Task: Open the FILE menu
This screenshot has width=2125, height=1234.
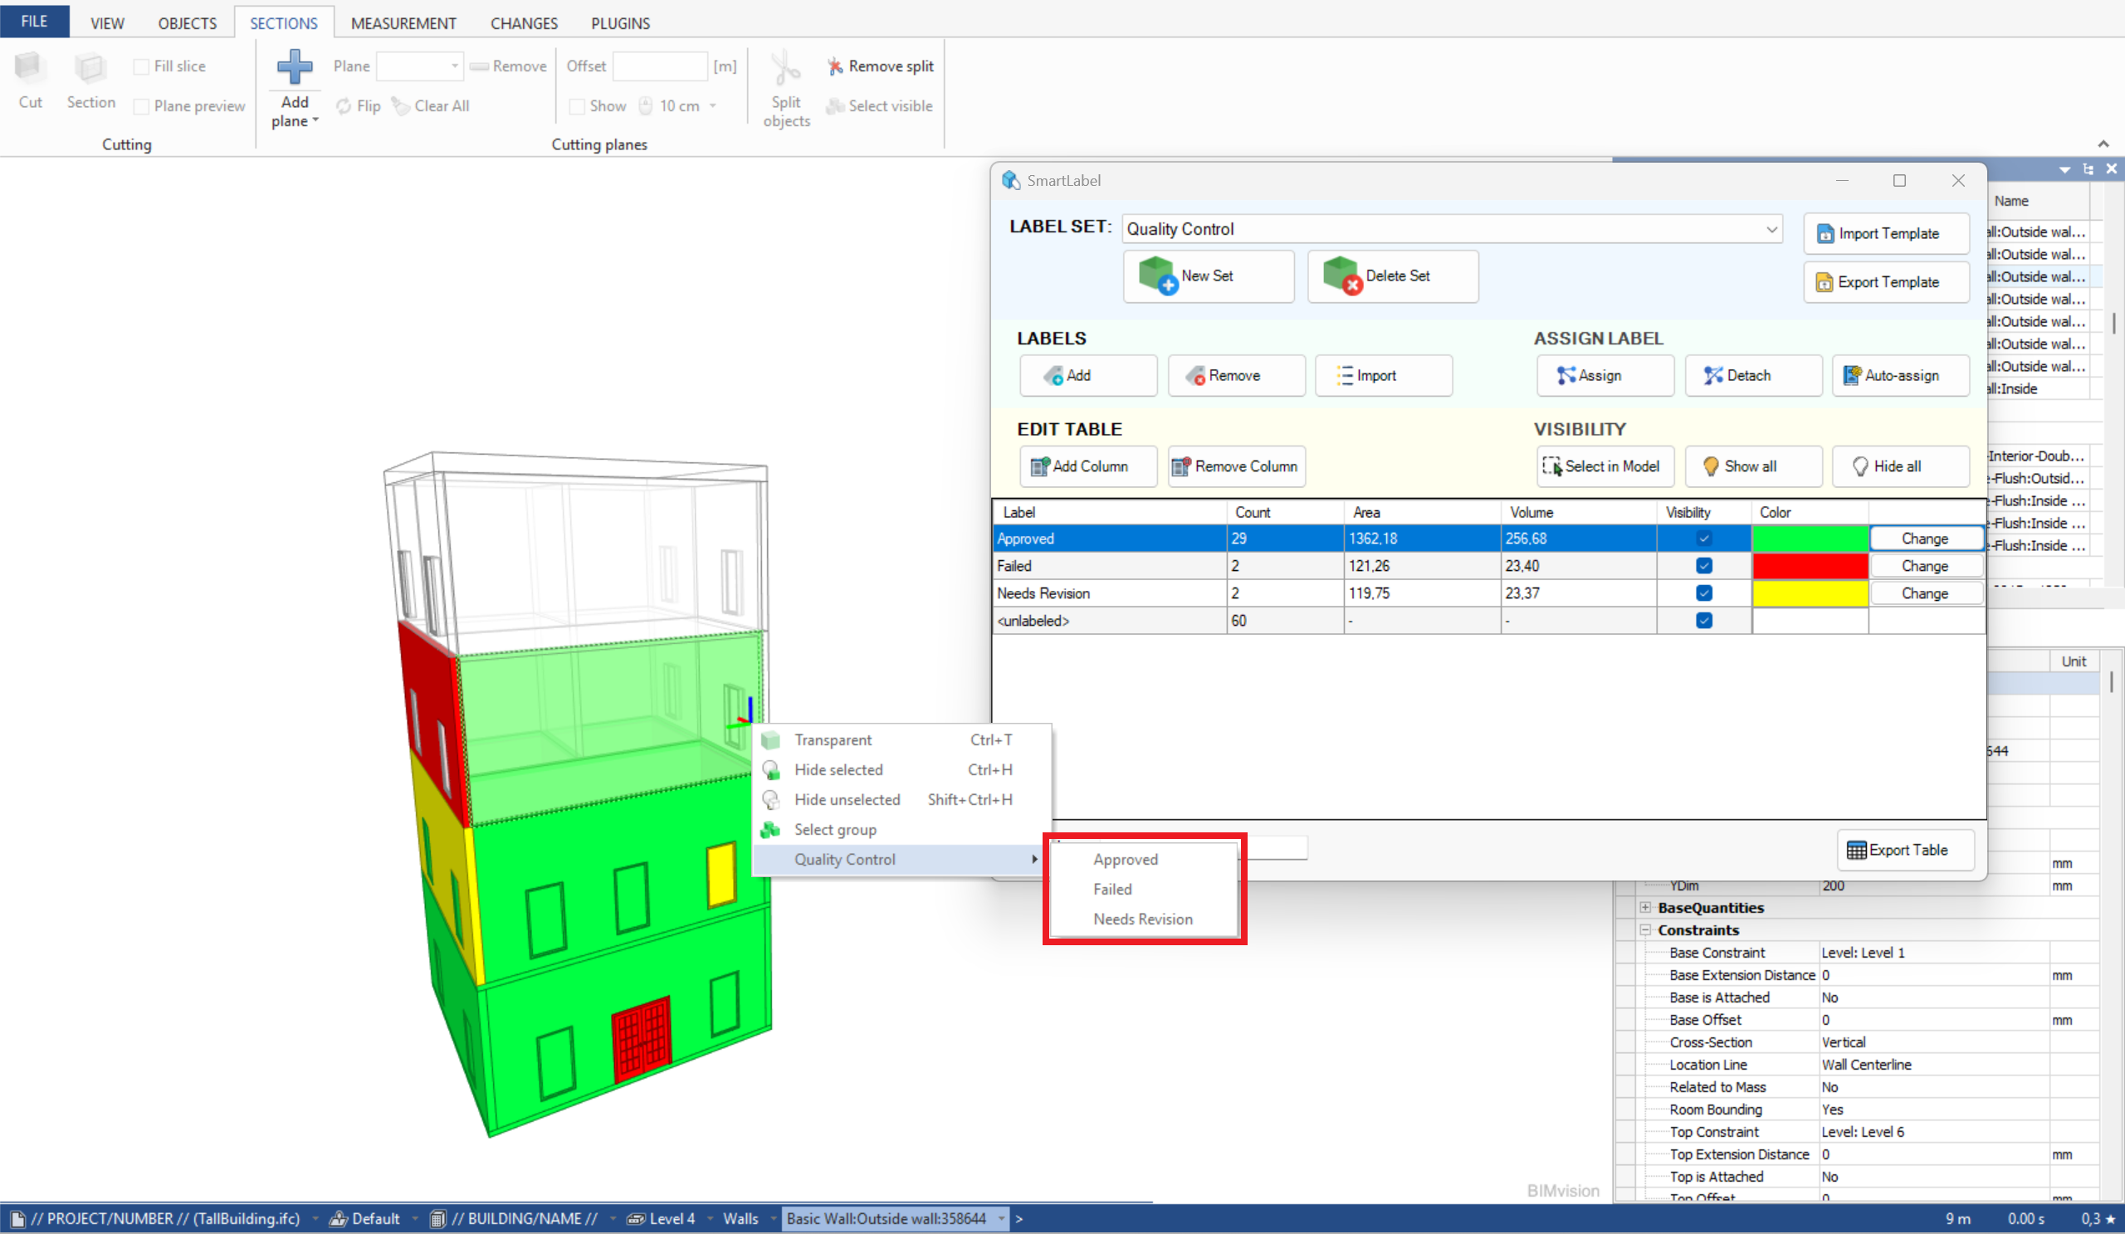Action: 35,21
